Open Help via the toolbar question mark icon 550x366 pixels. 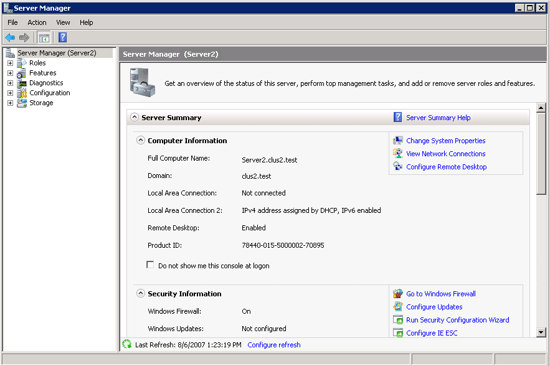(63, 37)
